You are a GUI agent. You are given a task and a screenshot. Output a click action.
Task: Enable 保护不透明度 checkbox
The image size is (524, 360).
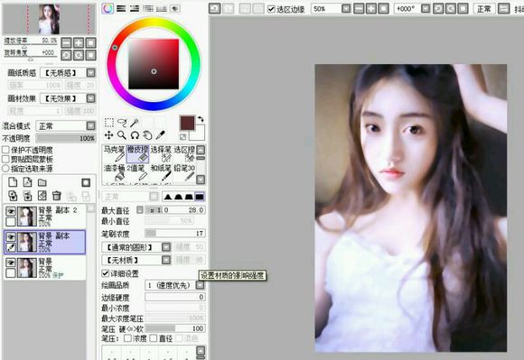(5, 150)
